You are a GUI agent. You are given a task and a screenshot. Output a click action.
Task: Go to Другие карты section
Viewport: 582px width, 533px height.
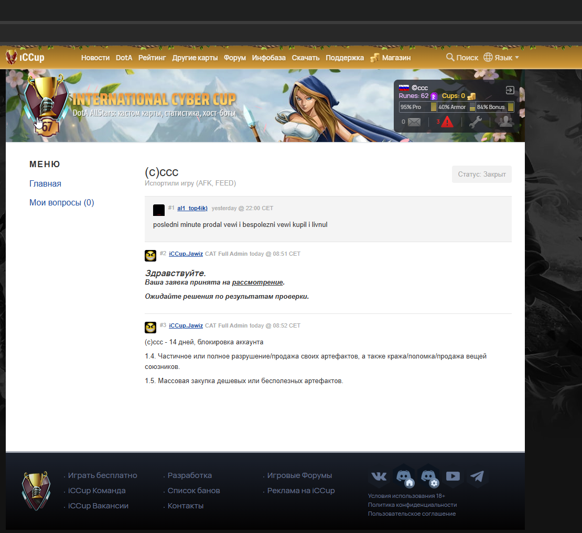pyautogui.click(x=195, y=58)
